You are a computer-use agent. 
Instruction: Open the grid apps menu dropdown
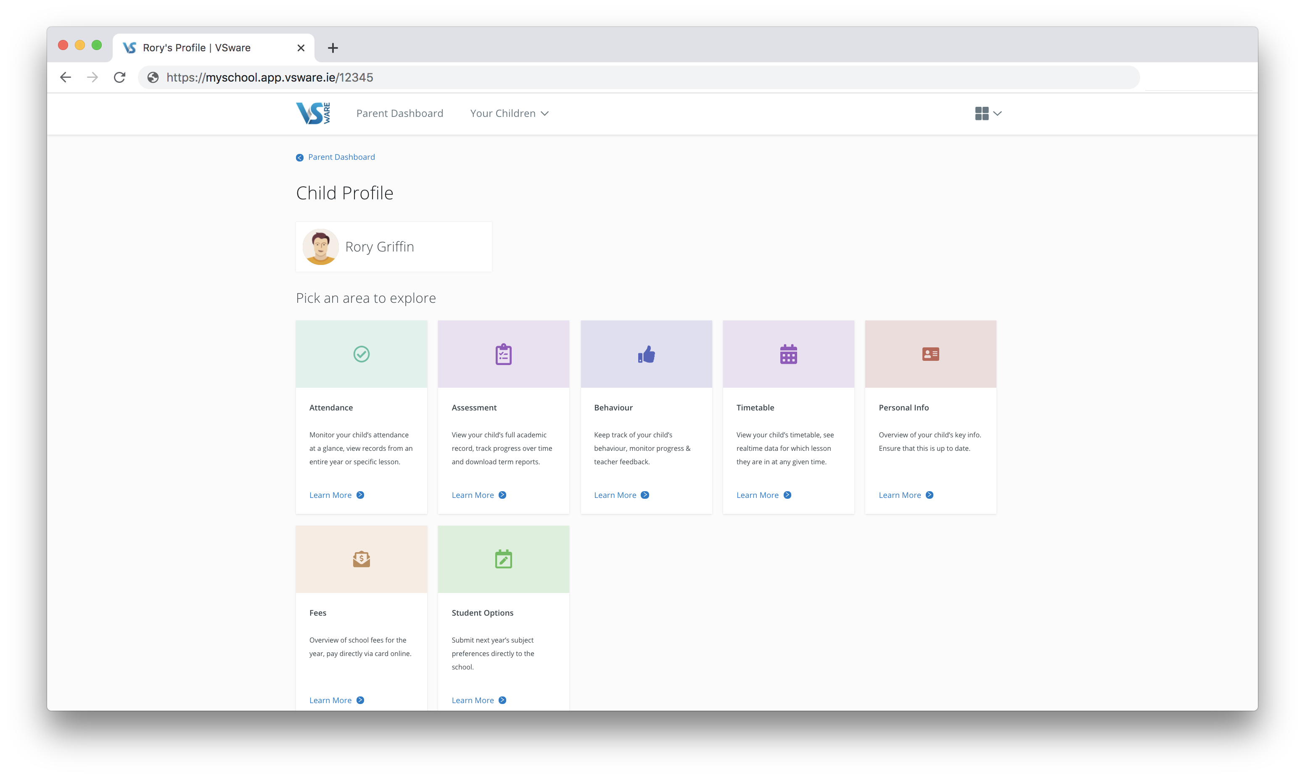tap(988, 113)
